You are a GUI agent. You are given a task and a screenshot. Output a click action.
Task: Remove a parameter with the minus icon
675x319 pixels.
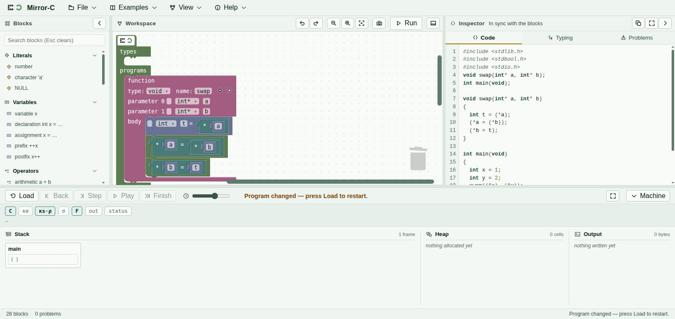(x=220, y=91)
